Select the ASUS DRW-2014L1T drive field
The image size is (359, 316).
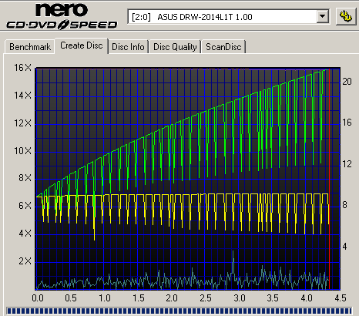point(229,17)
